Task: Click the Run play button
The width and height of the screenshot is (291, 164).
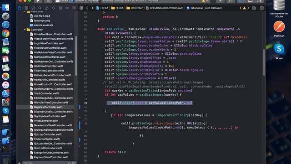Action: click(38, 1)
